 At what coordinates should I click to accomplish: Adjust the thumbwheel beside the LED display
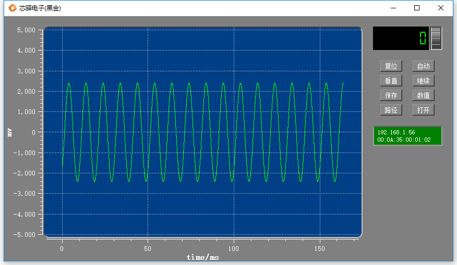pos(436,38)
